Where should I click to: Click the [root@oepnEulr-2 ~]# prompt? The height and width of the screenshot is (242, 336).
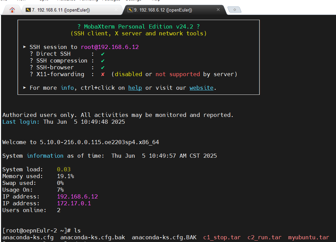(36, 230)
